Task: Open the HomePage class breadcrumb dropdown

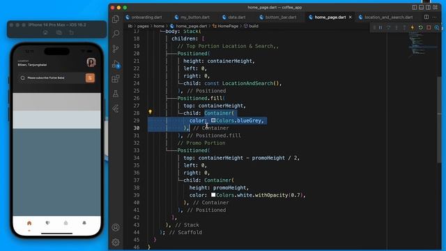Action: coord(226,26)
